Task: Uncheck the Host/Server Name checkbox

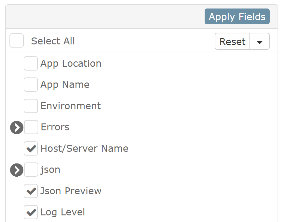Action: 31,149
